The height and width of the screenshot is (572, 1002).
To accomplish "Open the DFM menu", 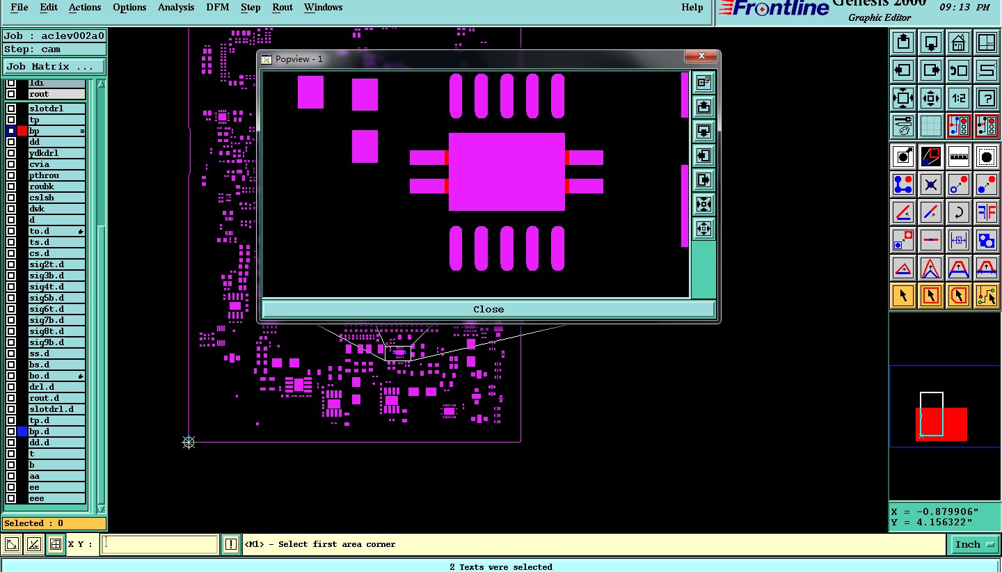I will pyautogui.click(x=218, y=7).
